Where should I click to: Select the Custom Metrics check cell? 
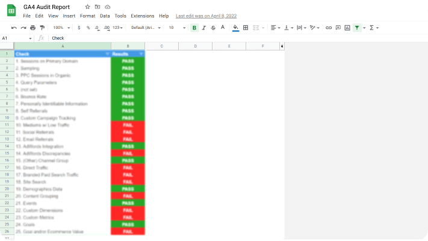point(63,218)
